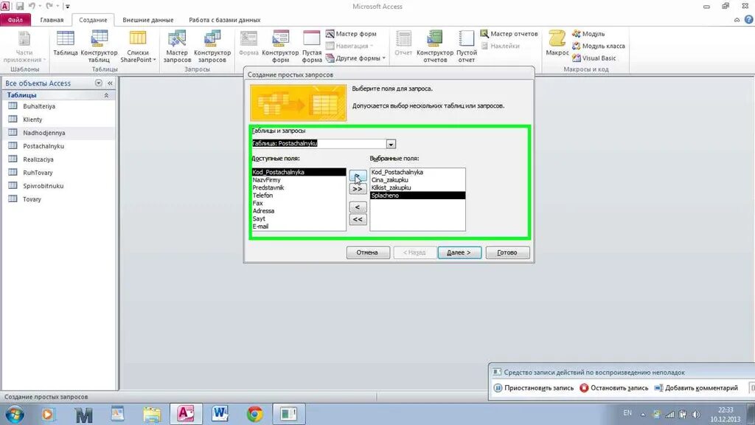This screenshot has height=425, width=755.
Task: Create a Пустая форма
Action: click(x=312, y=46)
